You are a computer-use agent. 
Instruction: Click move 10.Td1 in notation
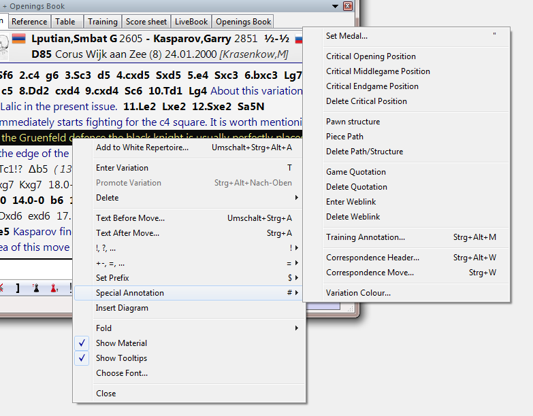click(165, 91)
